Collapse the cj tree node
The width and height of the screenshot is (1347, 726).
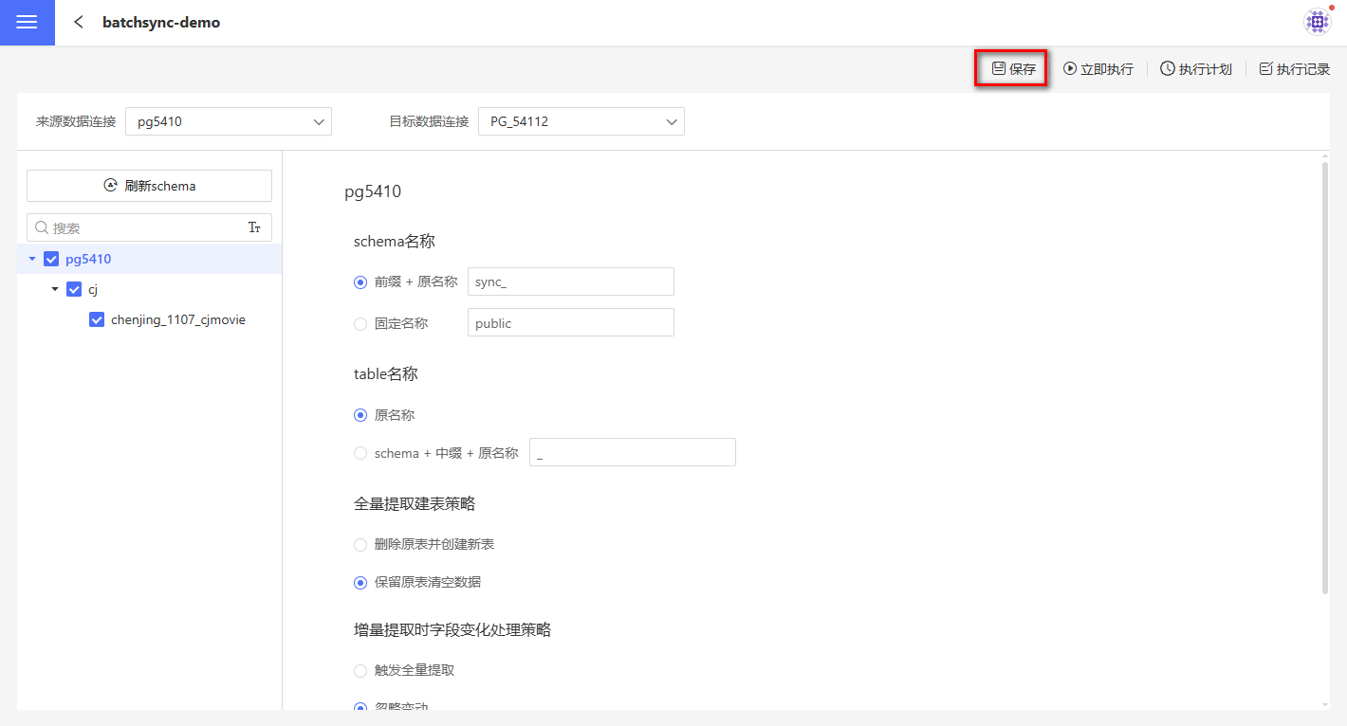(55, 289)
